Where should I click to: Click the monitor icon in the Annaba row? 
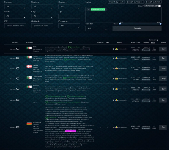click(18, 89)
